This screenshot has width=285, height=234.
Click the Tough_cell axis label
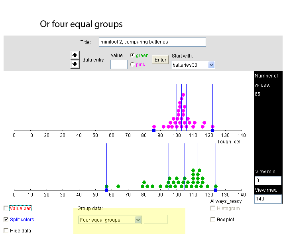pos(229,142)
